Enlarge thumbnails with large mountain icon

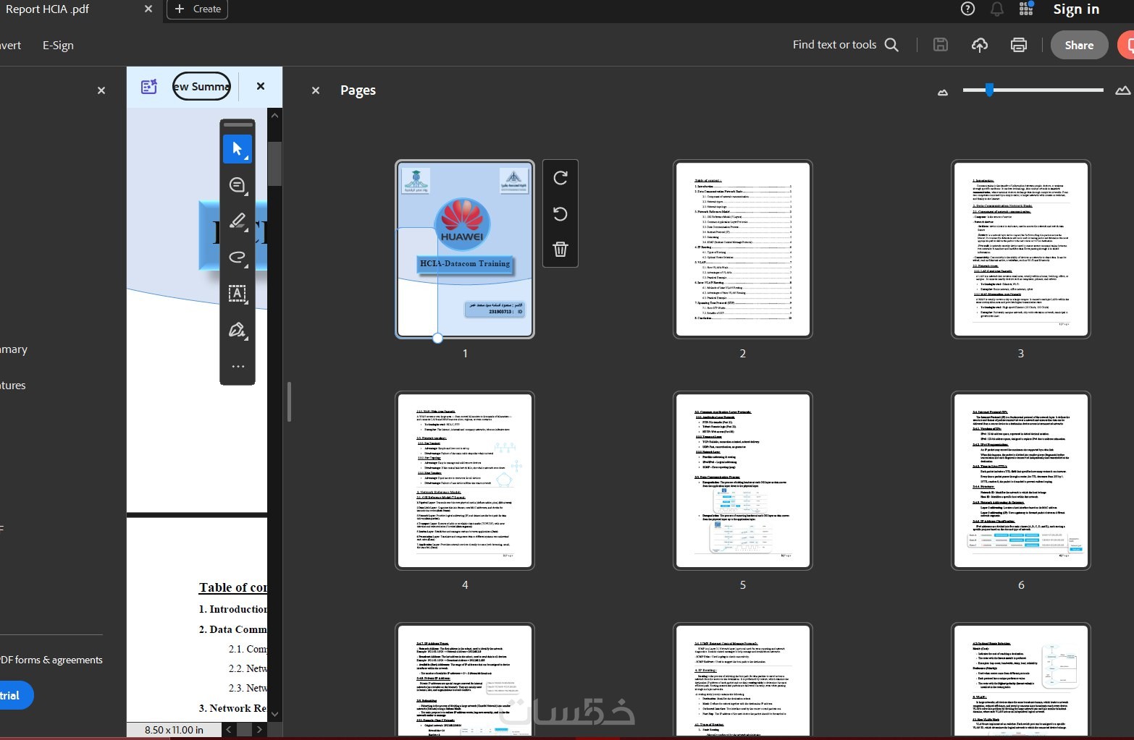pyautogui.click(x=1123, y=90)
